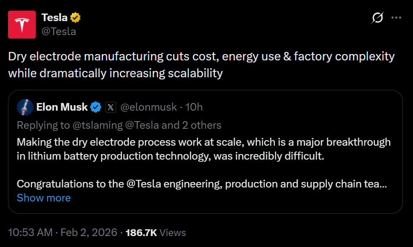Expand quoted post with Show more

(43, 198)
